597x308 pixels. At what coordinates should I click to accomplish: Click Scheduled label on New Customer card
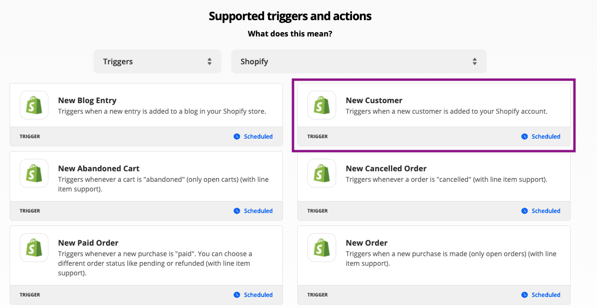[x=546, y=137]
